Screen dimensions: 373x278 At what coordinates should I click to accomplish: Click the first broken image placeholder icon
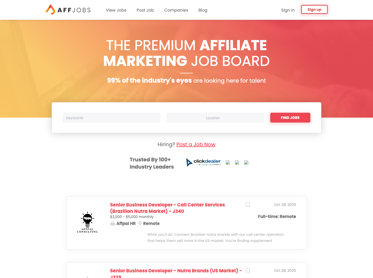point(228,162)
